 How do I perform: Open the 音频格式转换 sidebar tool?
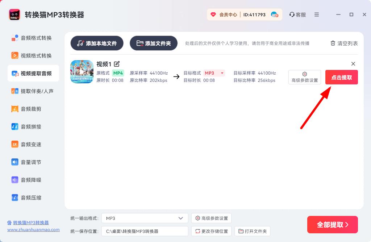tap(33, 37)
